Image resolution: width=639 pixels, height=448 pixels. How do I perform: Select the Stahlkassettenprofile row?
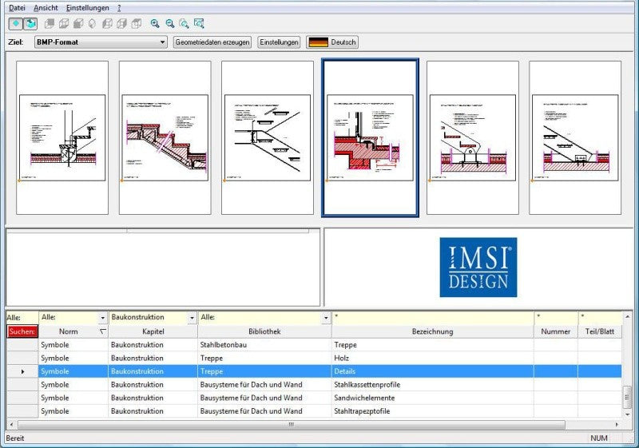pos(314,385)
